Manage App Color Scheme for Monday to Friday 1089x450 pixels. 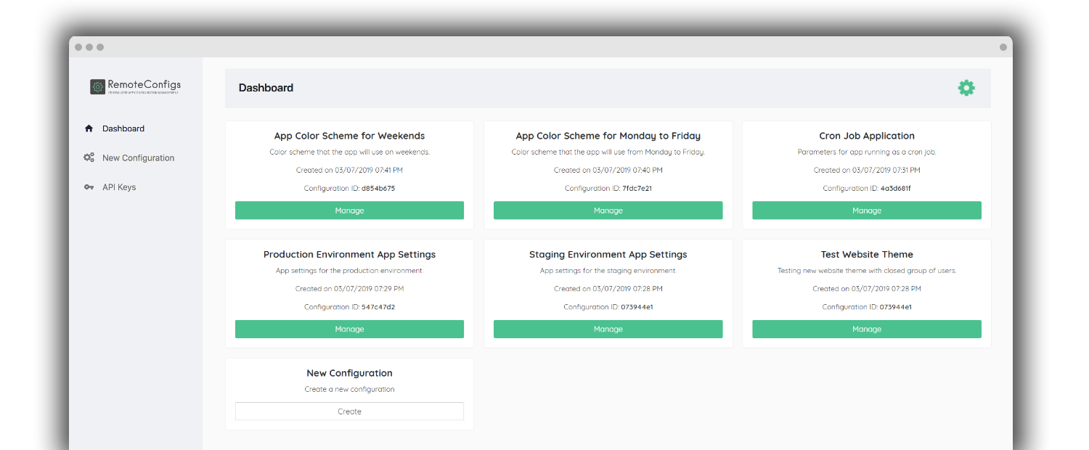click(608, 210)
